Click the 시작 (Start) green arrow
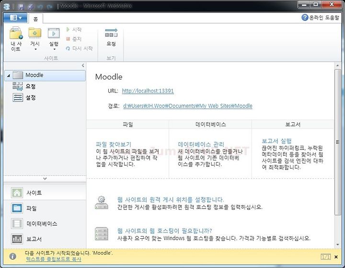 pyautogui.click(x=68, y=29)
